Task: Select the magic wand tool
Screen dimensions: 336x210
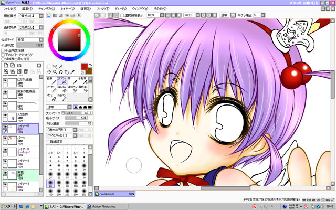Action: pyautogui.click(x=61, y=67)
